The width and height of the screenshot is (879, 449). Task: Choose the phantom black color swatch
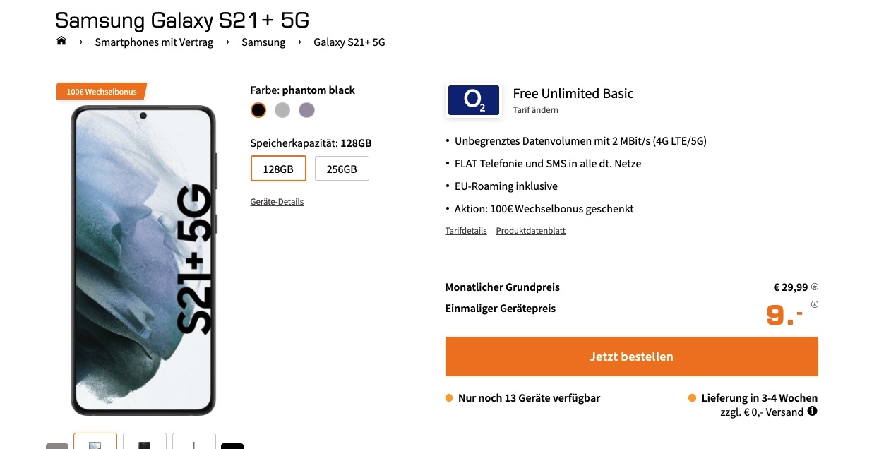pyautogui.click(x=258, y=110)
